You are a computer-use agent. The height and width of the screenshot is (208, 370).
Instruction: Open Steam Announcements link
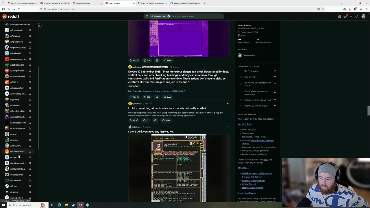pyautogui.click(x=252, y=188)
